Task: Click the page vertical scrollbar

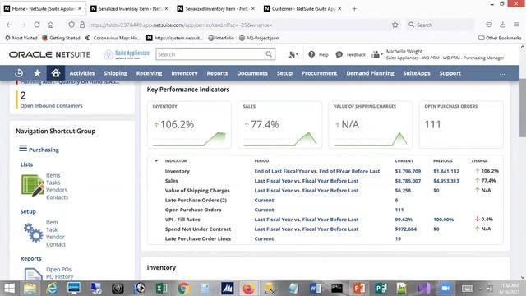Action: 523,108
